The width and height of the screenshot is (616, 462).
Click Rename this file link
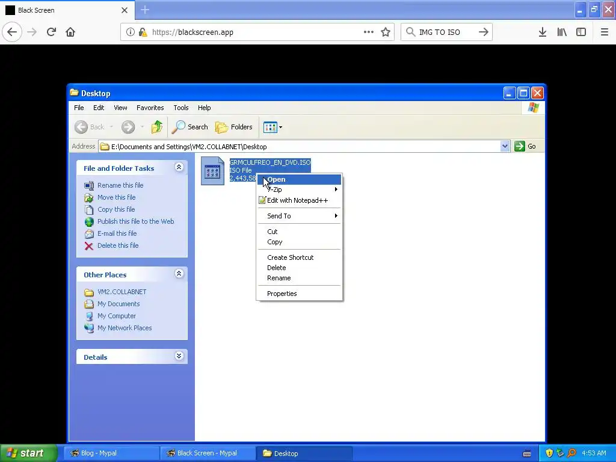120,185
